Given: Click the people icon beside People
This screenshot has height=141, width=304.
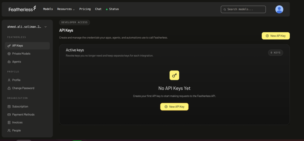Looking at the screenshot, I should coord(9,131).
